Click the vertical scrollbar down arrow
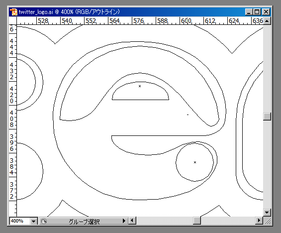This screenshot has width=281, height=233. click(267, 213)
